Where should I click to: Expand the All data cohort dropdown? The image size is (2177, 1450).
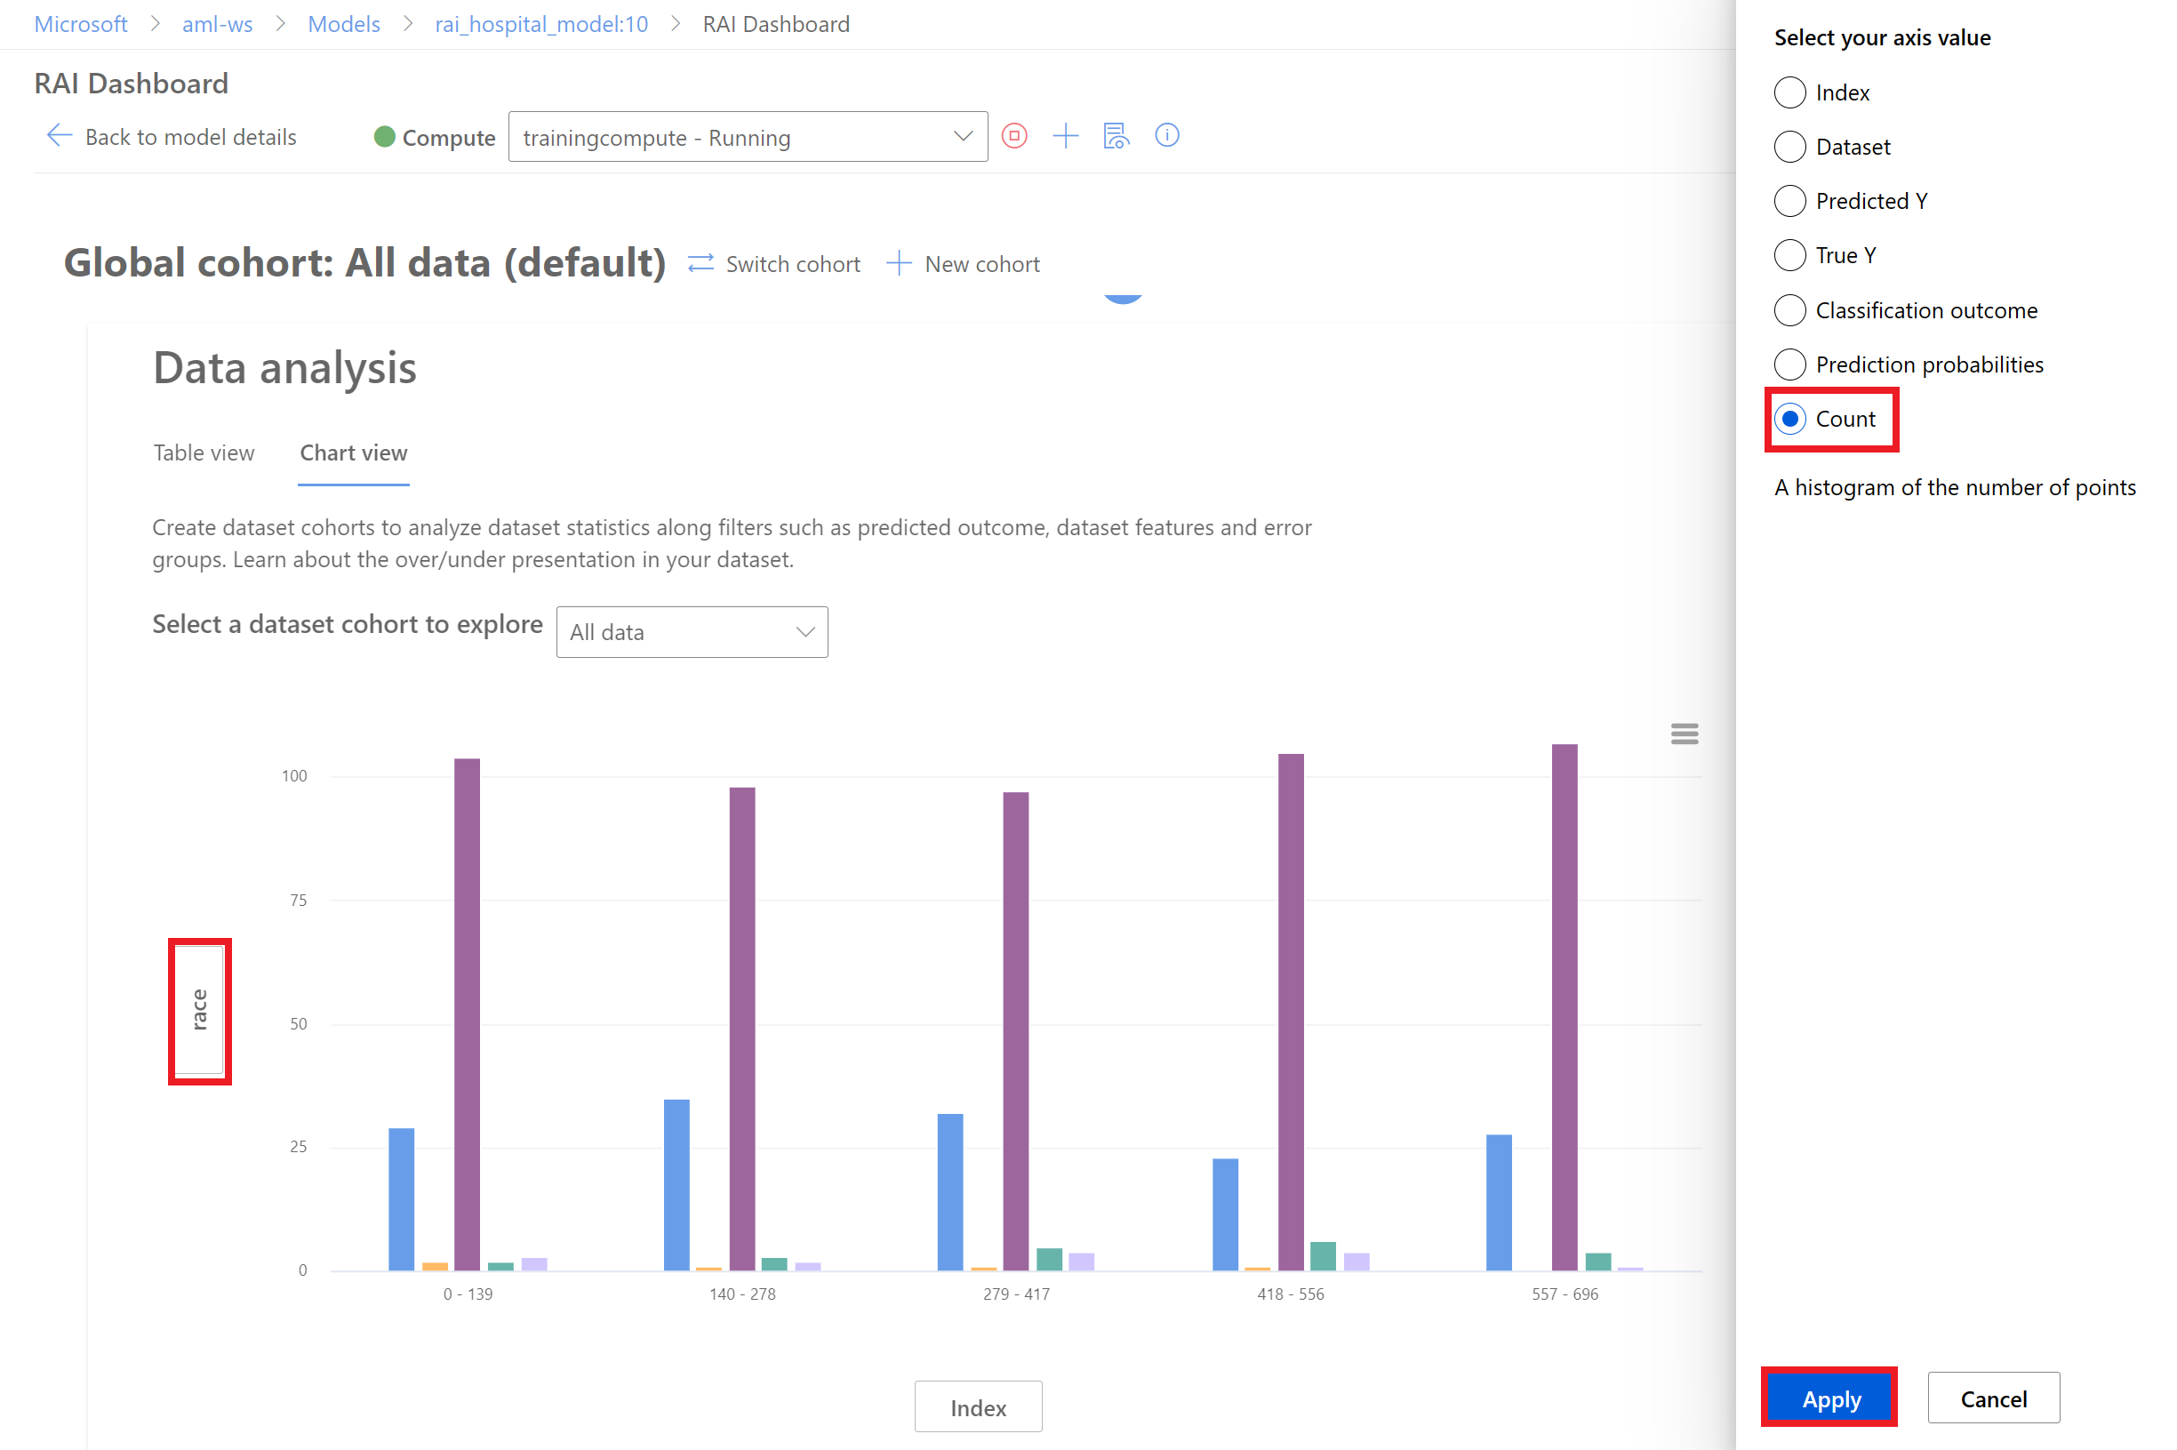tap(692, 631)
